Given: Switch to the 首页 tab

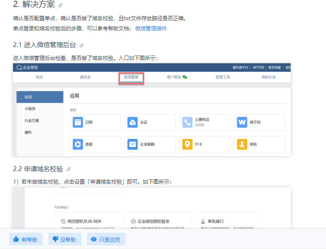Looking at the screenshot, I should 39,77.
